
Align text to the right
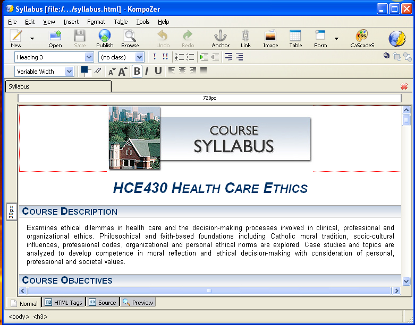click(x=193, y=71)
